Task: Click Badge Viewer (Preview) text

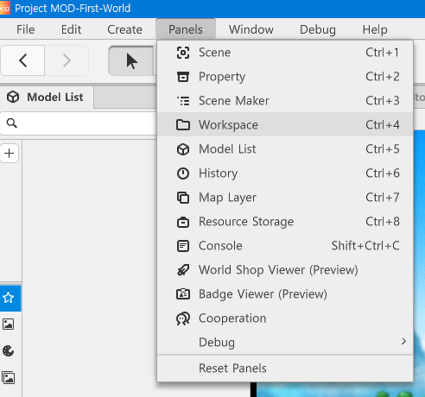Action: [x=263, y=294]
